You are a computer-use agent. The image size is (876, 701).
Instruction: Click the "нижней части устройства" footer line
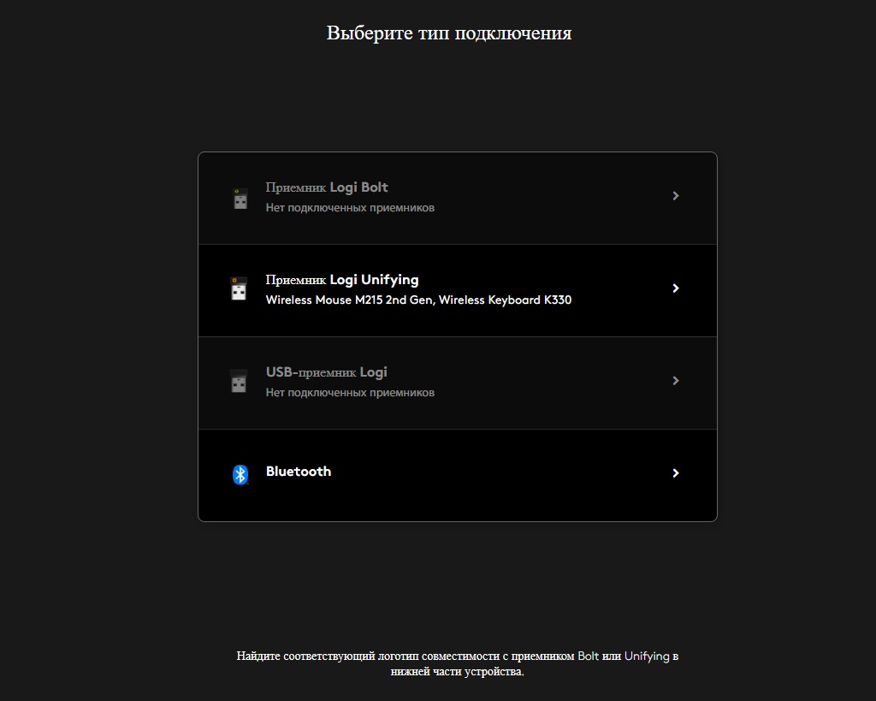click(457, 672)
